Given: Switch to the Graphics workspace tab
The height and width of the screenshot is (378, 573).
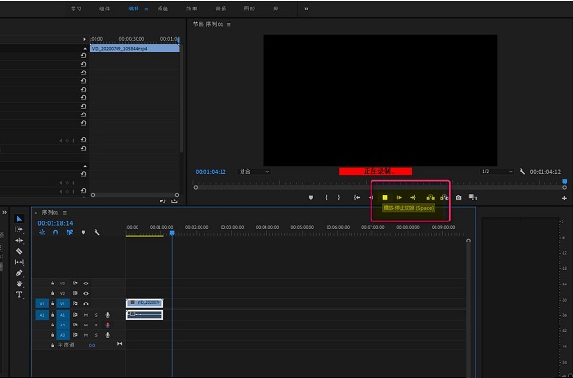Looking at the screenshot, I should [249, 9].
